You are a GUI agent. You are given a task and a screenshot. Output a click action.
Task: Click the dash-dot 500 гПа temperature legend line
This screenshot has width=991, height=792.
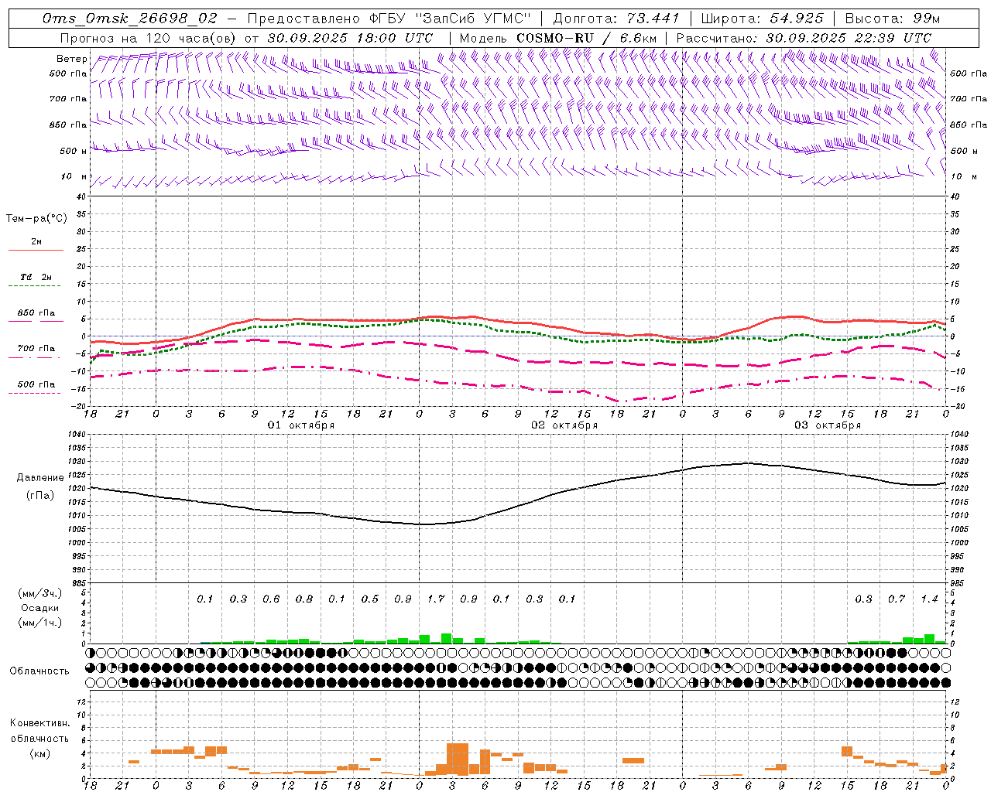coord(34,394)
